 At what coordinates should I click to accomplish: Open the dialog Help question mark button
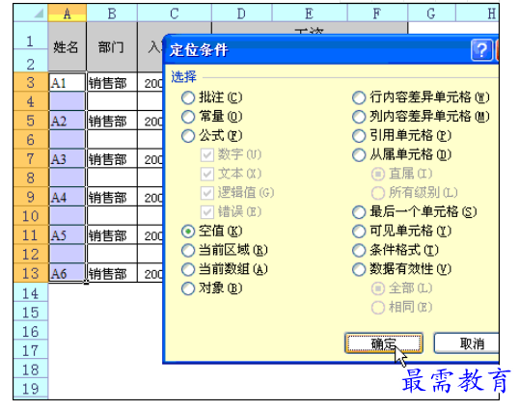click(x=481, y=50)
